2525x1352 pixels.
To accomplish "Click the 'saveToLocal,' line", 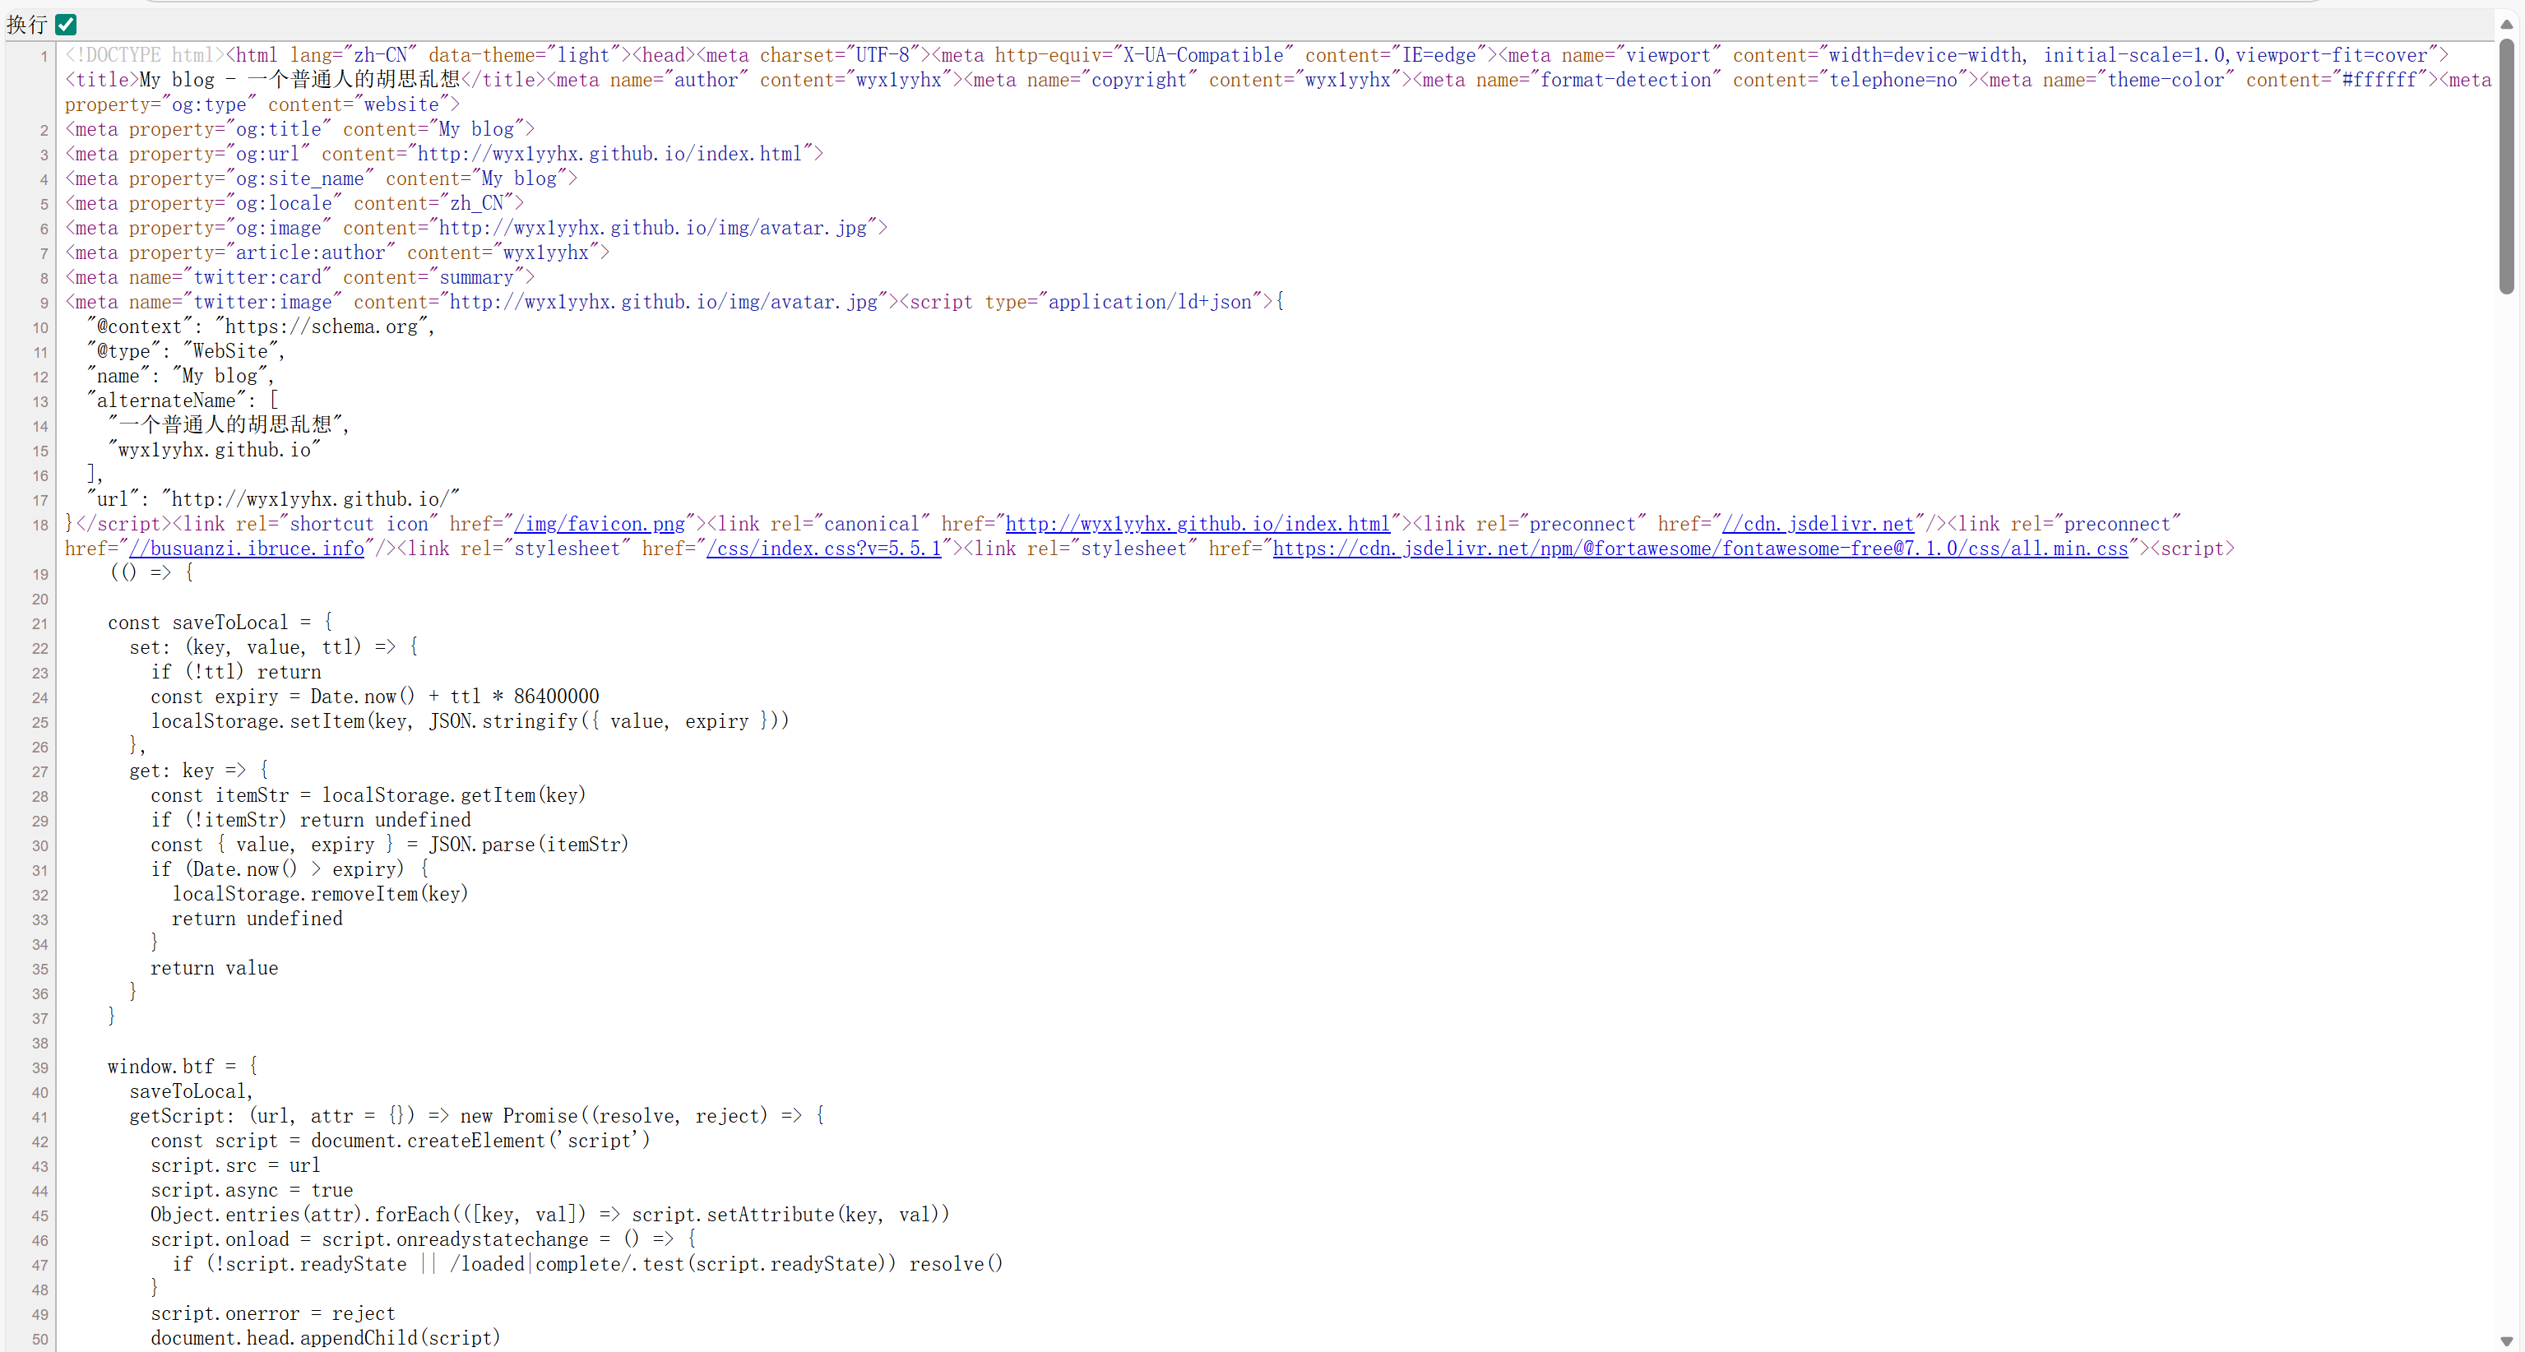I will pos(191,1091).
